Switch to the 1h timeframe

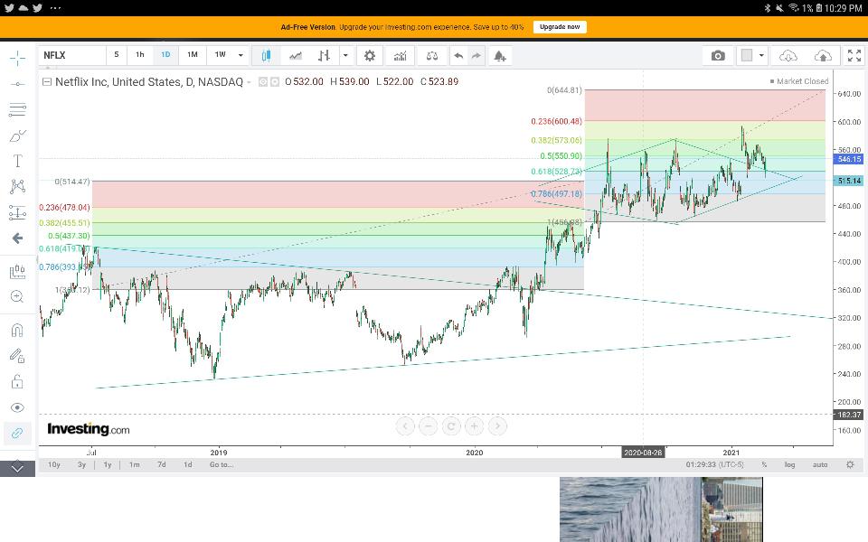pos(139,55)
